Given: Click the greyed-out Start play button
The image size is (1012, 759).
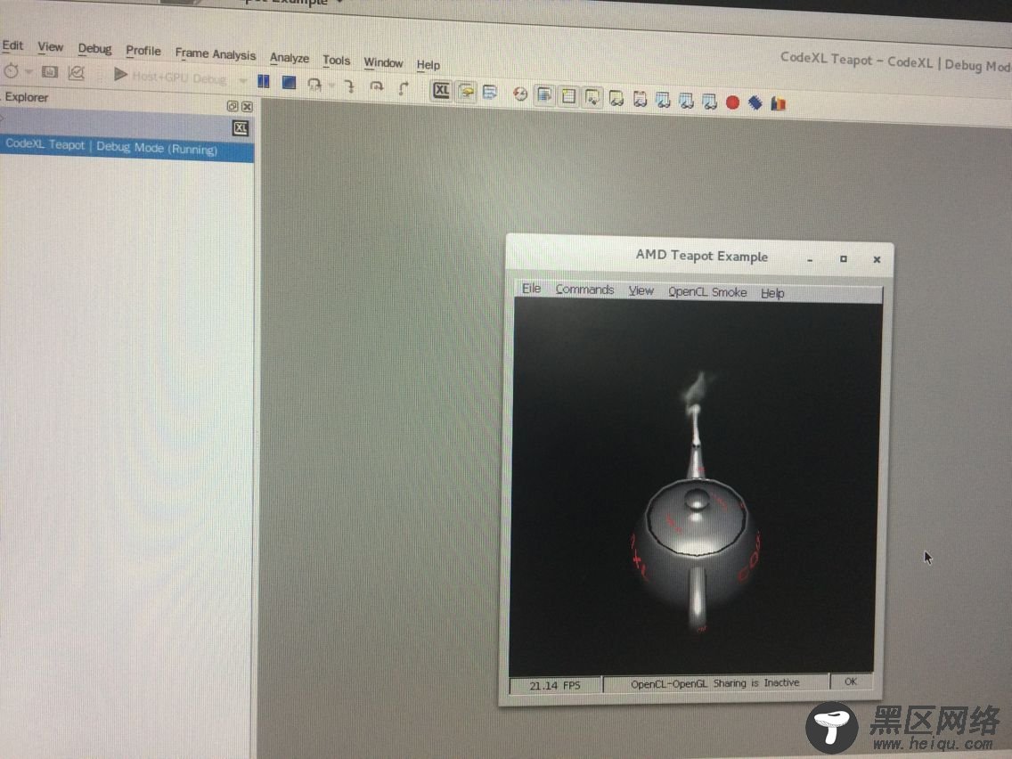Looking at the screenshot, I should 120,74.
